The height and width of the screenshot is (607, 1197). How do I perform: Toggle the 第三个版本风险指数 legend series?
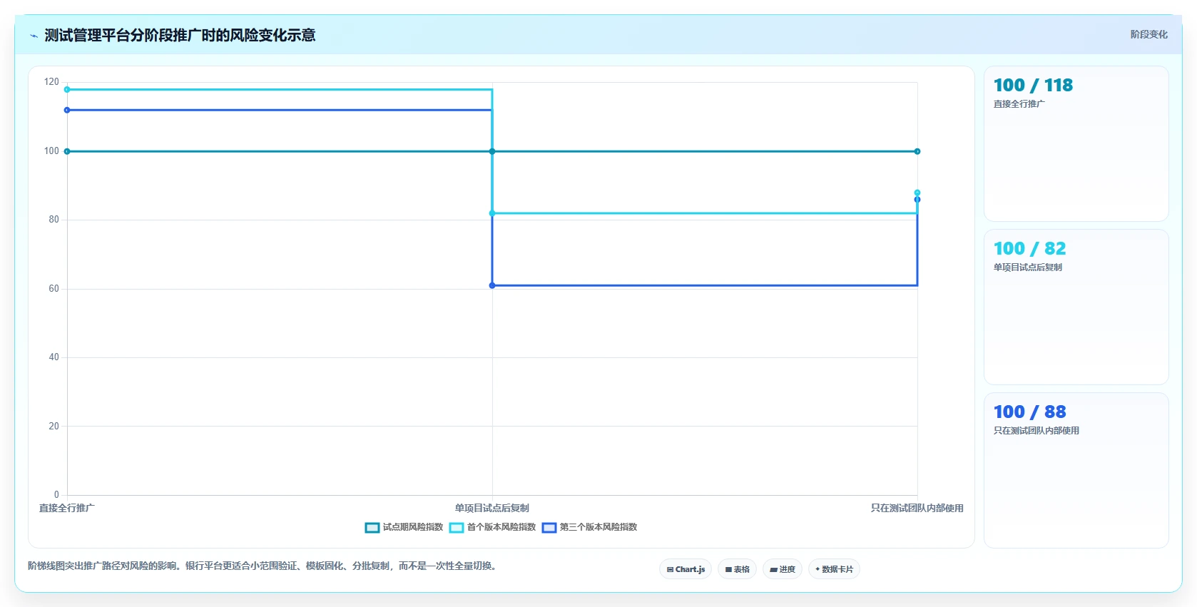(589, 527)
